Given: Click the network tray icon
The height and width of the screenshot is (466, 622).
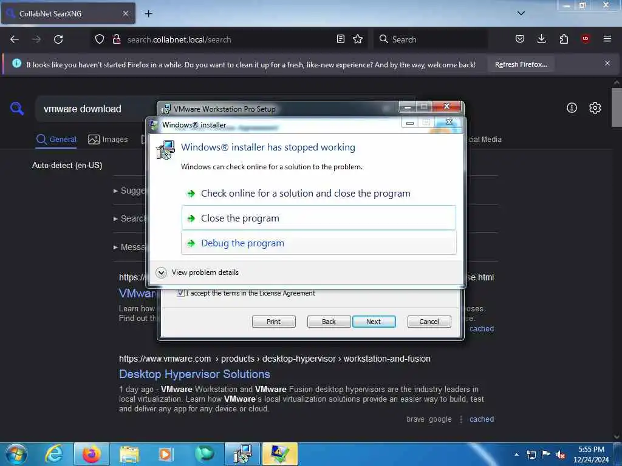Looking at the screenshot, I should [531, 454].
